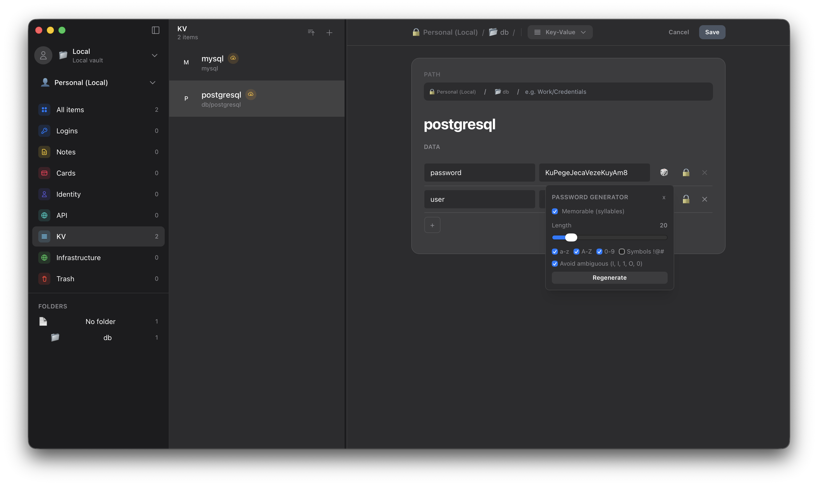Screen dimensions: 818x486
Task: Disable the Memorable (syllables) option
Action: [x=555, y=211]
